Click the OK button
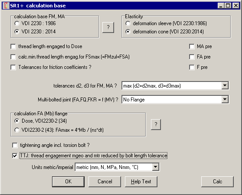 [x=68, y=182]
